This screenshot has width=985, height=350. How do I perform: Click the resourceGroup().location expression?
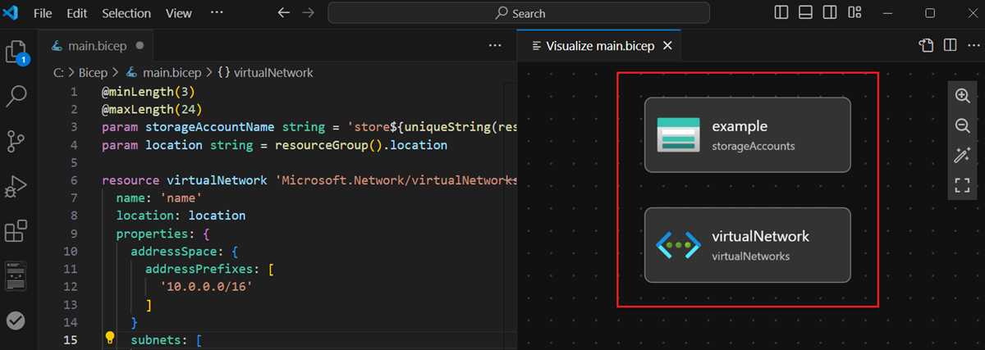tap(361, 145)
